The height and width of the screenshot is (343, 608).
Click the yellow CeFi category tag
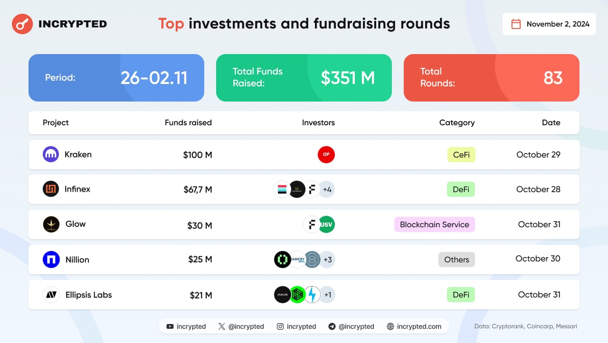[461, 155]
